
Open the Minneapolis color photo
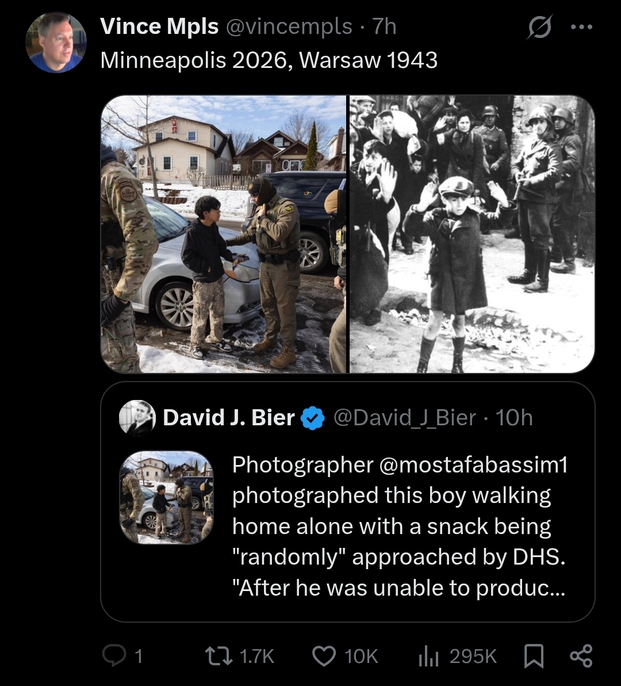[x=224, y=234]
